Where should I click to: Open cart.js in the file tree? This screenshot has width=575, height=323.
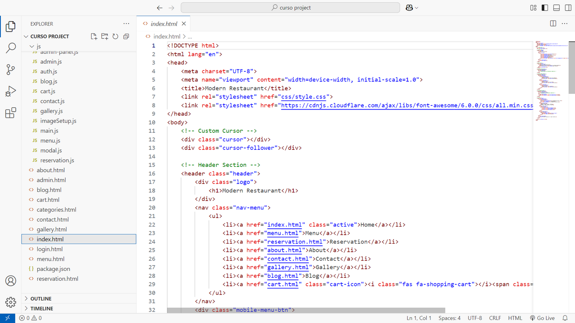(79, 91)
